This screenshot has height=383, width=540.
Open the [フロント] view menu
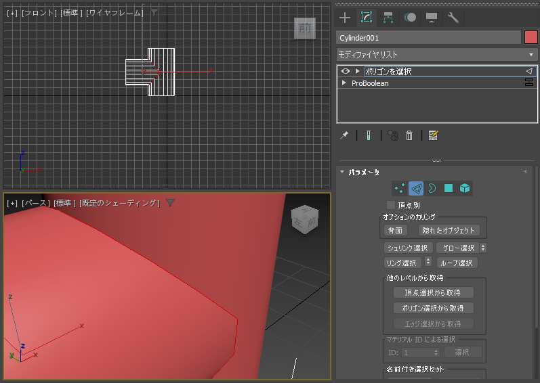tap(39, 13)
